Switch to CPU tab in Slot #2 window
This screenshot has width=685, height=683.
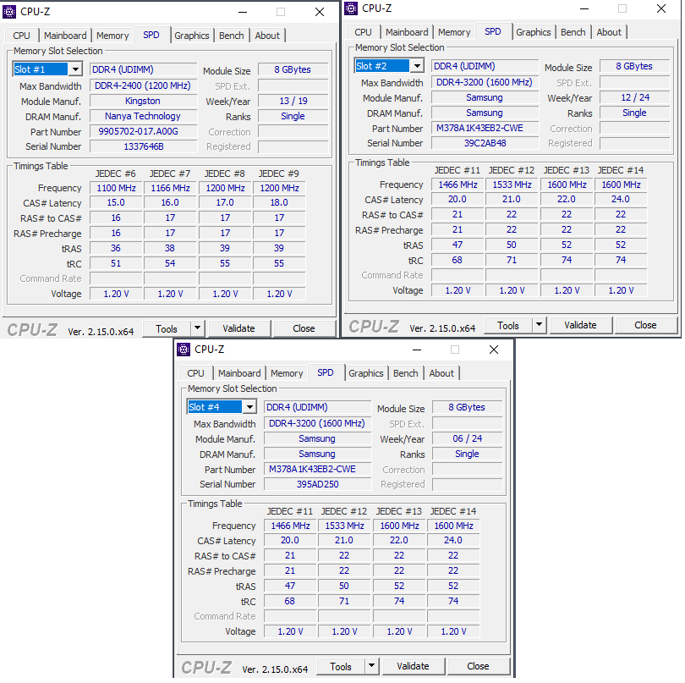click(x=363, y=32)
